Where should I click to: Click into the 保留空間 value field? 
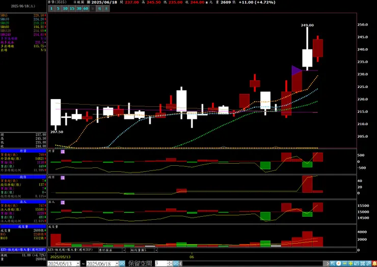coord(161,263)
